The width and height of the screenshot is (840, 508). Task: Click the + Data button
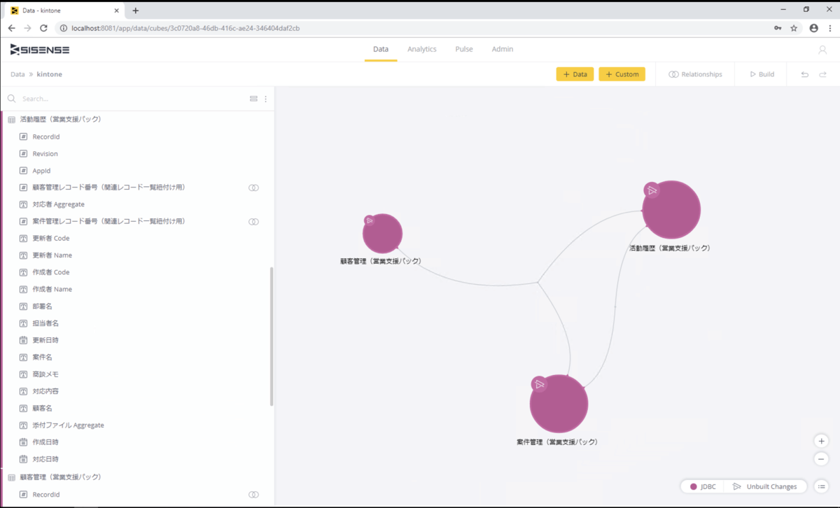click(x=575, y=74)
